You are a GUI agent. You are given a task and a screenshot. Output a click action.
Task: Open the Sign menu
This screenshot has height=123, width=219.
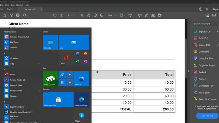(x=13, y=5)
